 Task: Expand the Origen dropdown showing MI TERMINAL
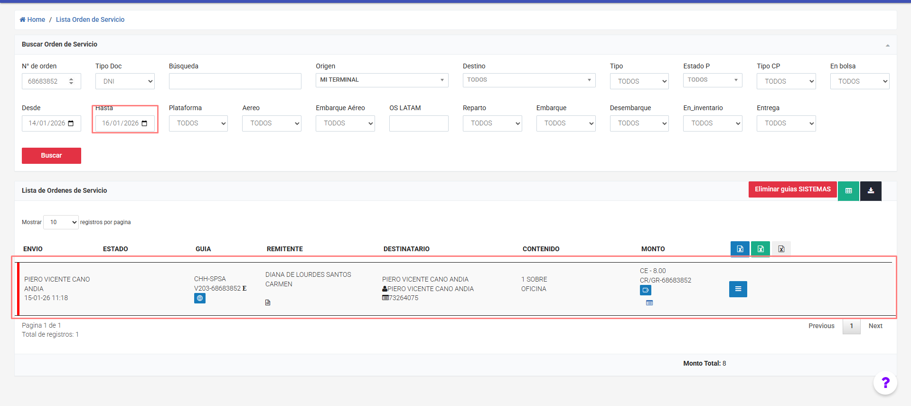coord(382,80)
